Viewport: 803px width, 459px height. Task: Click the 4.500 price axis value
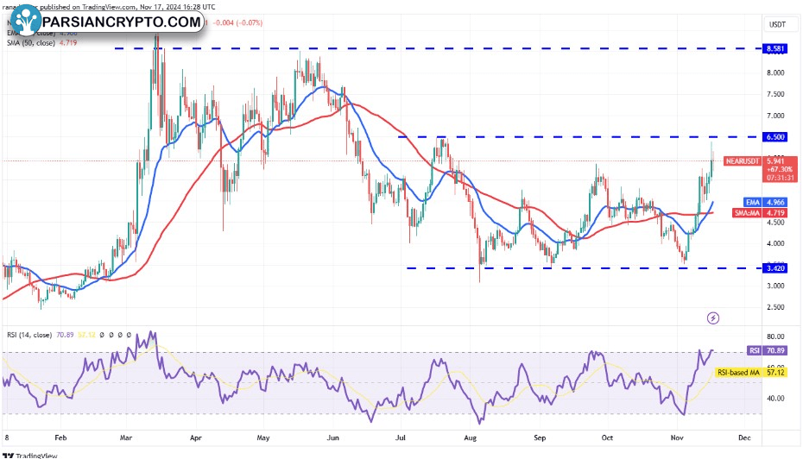(775, 222)
